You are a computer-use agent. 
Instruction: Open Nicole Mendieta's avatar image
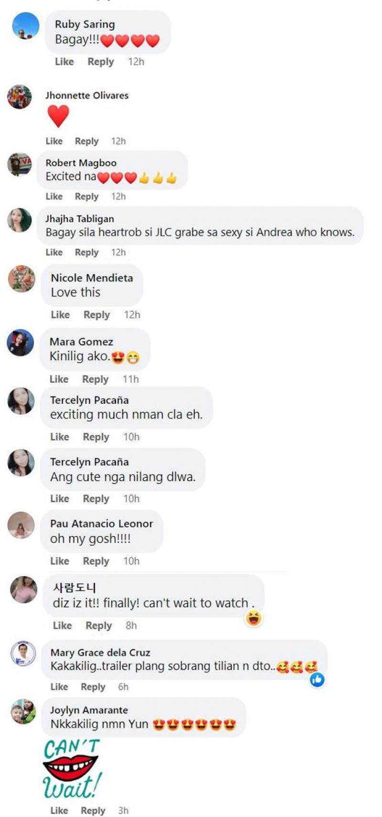[21, 279]
